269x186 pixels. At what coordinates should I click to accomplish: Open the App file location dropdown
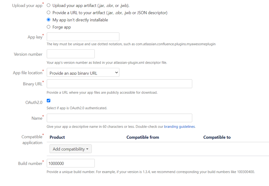coord(83,72)
